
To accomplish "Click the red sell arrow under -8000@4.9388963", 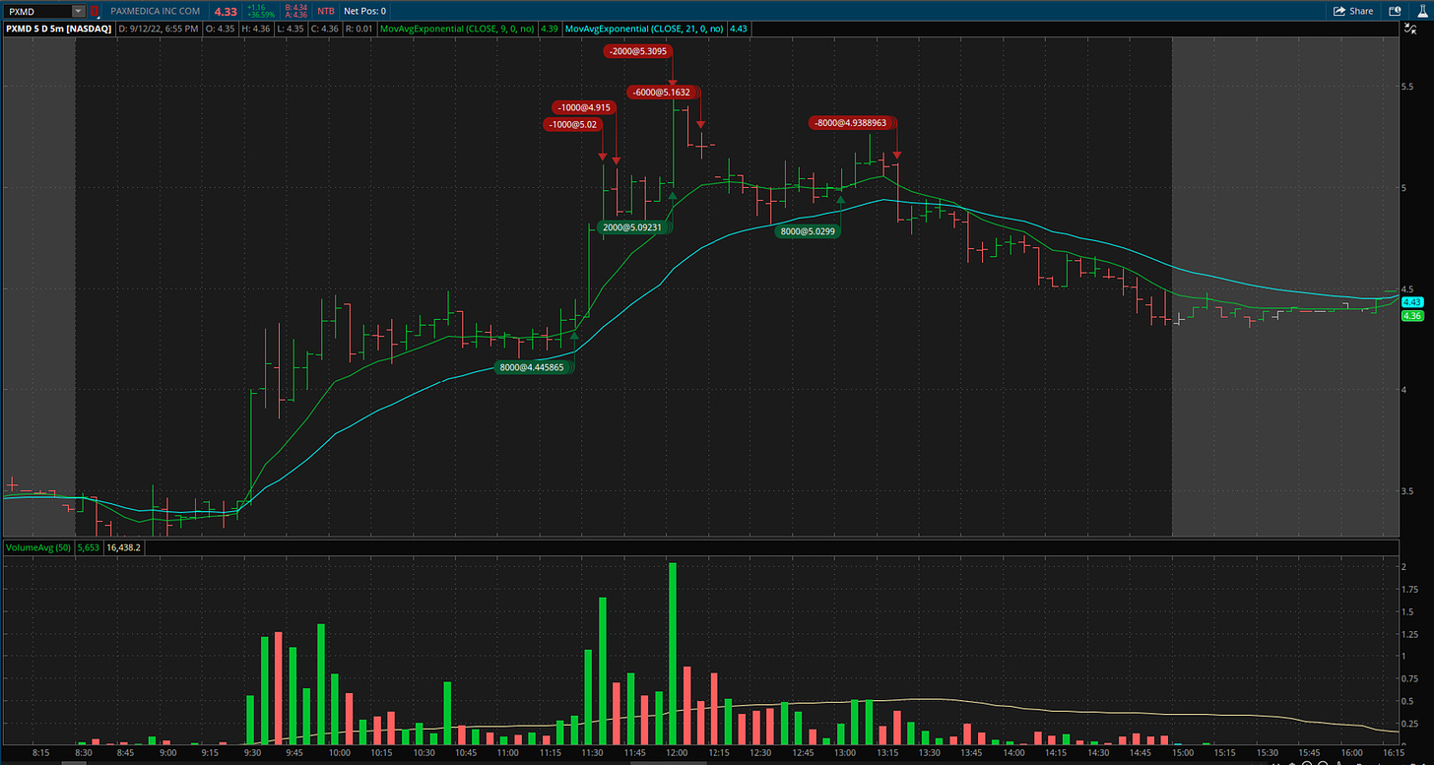I will [x=897, y=156].
